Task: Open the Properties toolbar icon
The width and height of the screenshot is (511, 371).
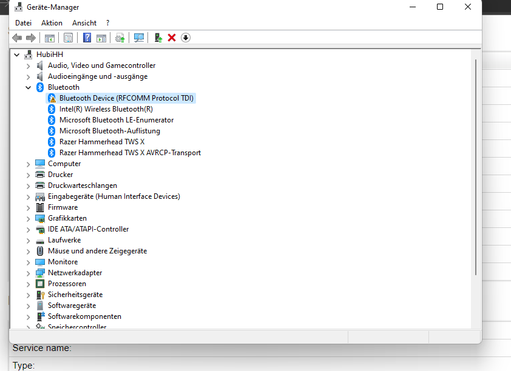Action: click(68, 38)
